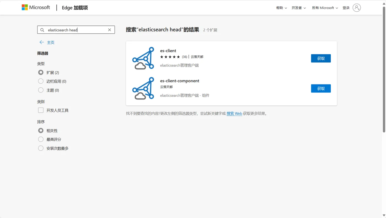Click the 登录 sign-in link

(x=346, y=8)
